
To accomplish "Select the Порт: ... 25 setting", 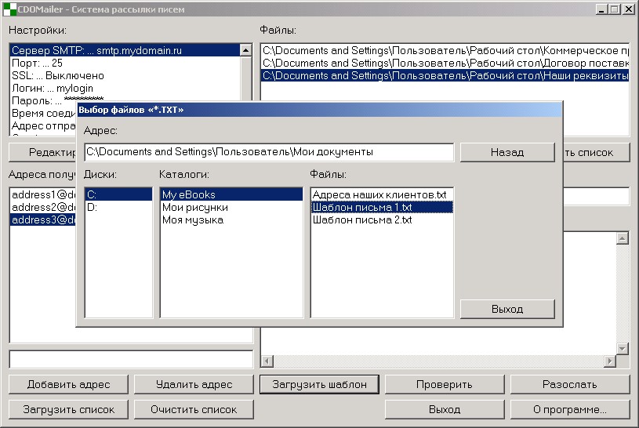I will pyautogui.click(x=125, y=63).
